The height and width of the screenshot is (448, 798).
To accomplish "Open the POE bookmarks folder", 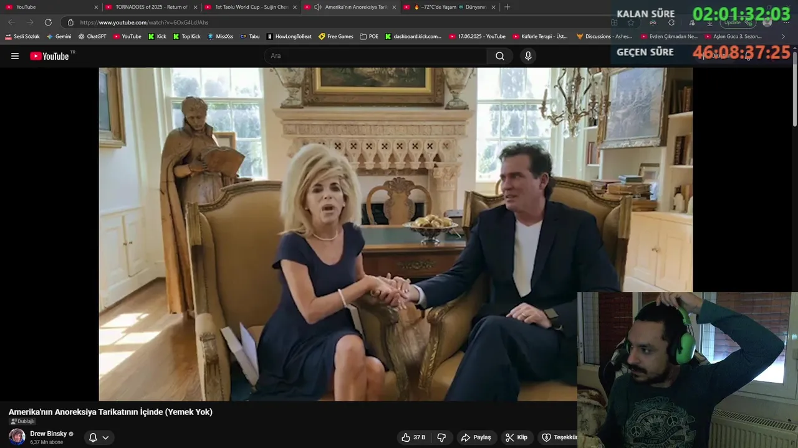I will (x=369, y=37).
